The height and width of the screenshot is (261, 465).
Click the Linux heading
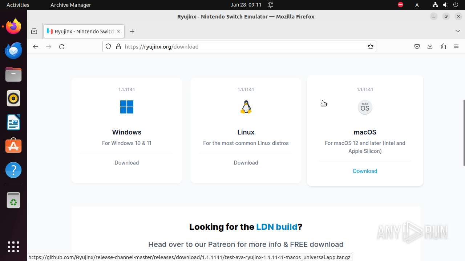tap(246, 132)
